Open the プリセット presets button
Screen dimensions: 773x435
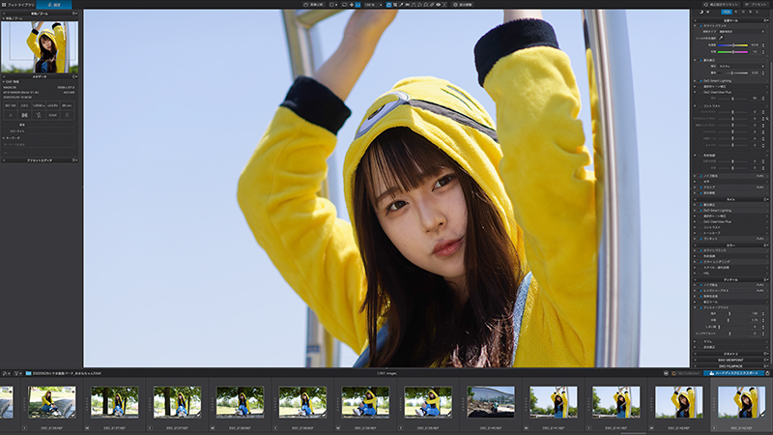(x=757, y=5)
